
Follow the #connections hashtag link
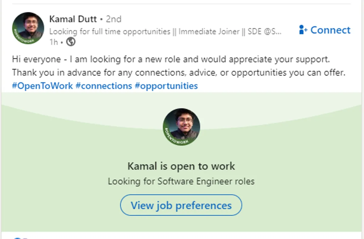click(x=104, y=86)
